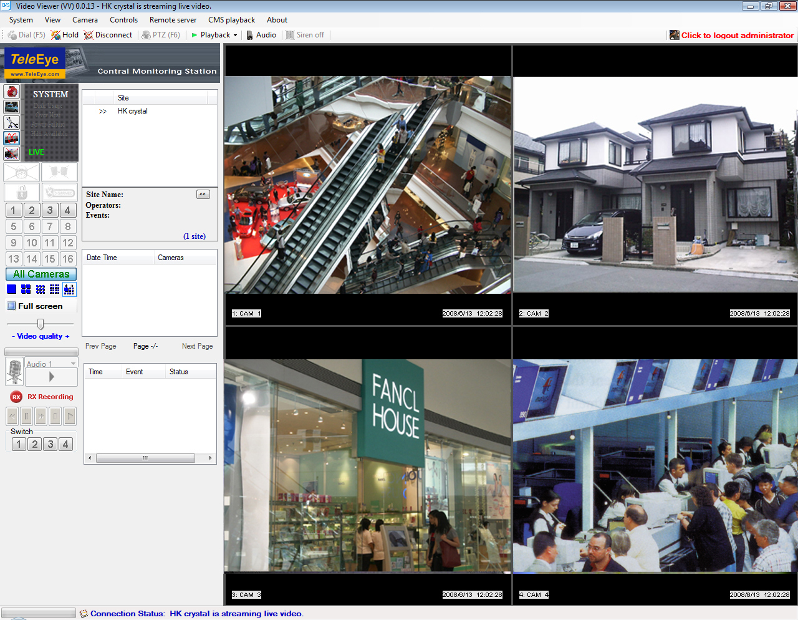Select the 4x4 grid view layout icon
This screenshot has height=620, width=798.
54,289
